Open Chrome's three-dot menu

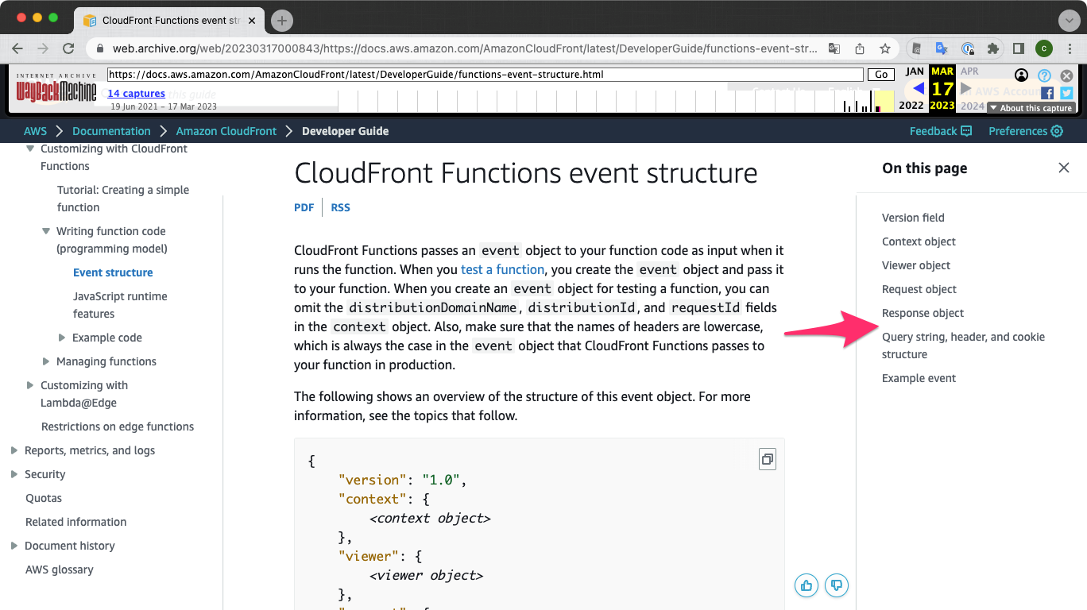[1069, 48]
